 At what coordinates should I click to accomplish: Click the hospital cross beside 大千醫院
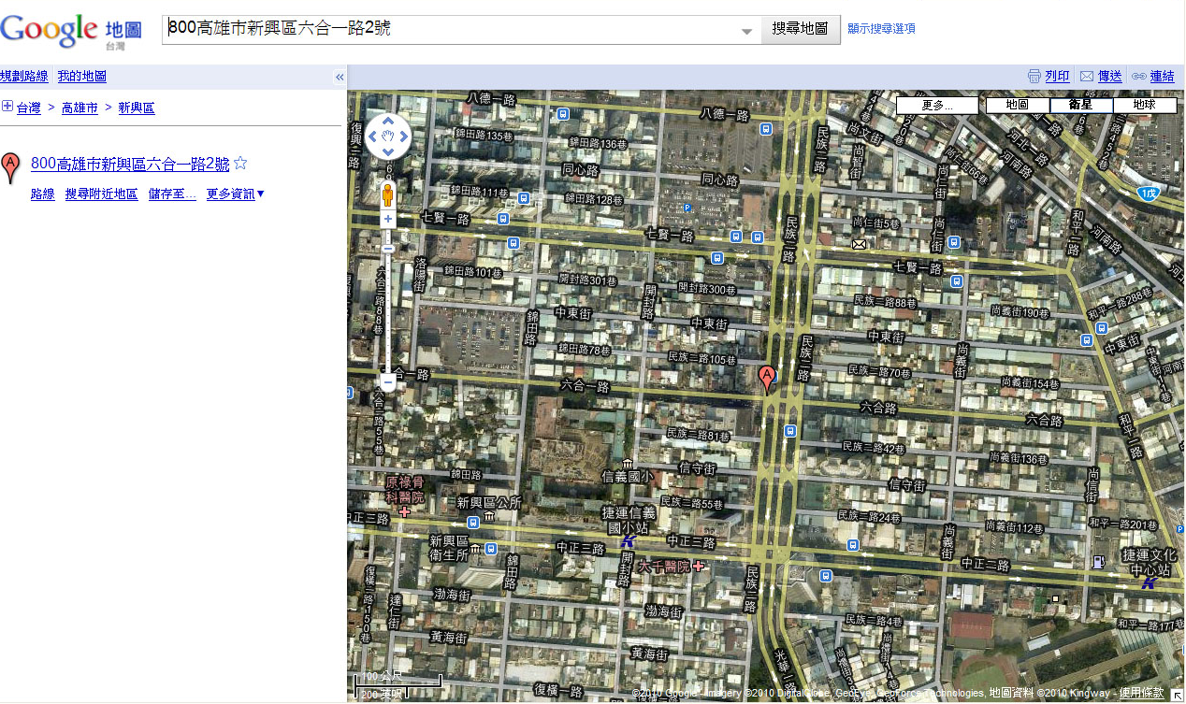tap(698, 567)
